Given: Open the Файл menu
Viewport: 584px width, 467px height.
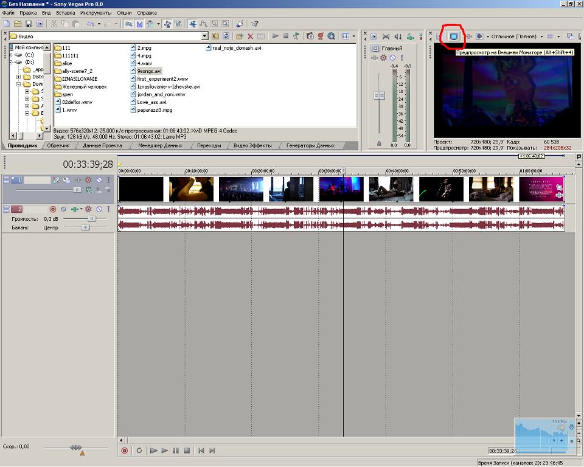Looking at the screenshot, I should [8, 13].
